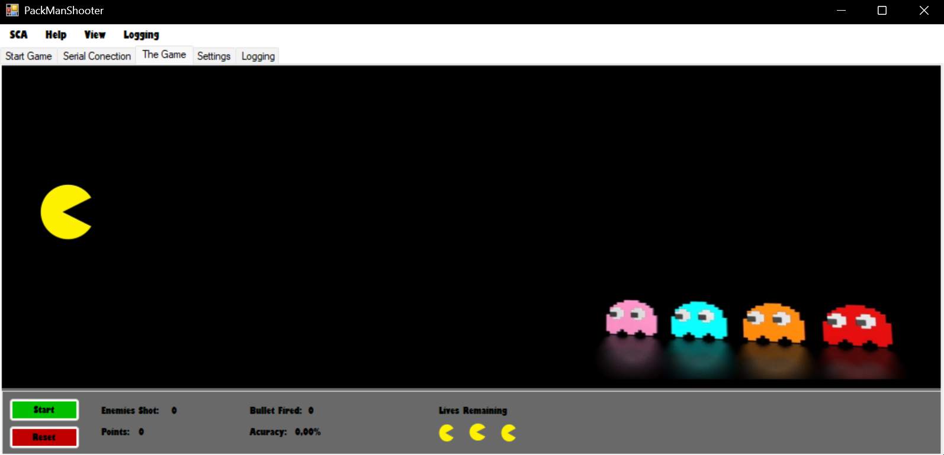The image size is (944, 455).
Task: Click the third Pac-Man life icon
Action: click(x=509, y=433)
